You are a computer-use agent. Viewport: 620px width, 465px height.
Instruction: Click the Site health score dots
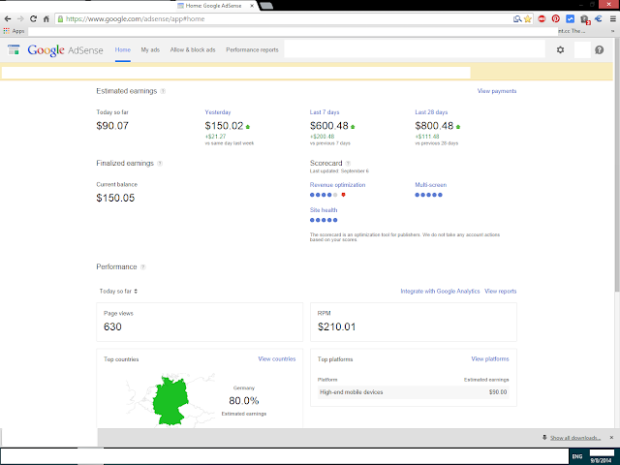324,220
